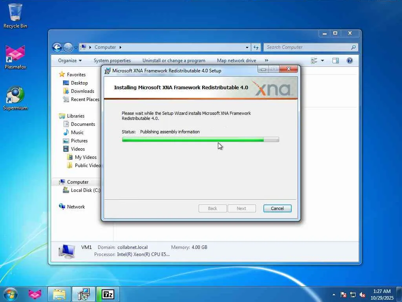The image size is (402, 302).
Task: Show hidden tray icons arrow
Action: point(334,295)
